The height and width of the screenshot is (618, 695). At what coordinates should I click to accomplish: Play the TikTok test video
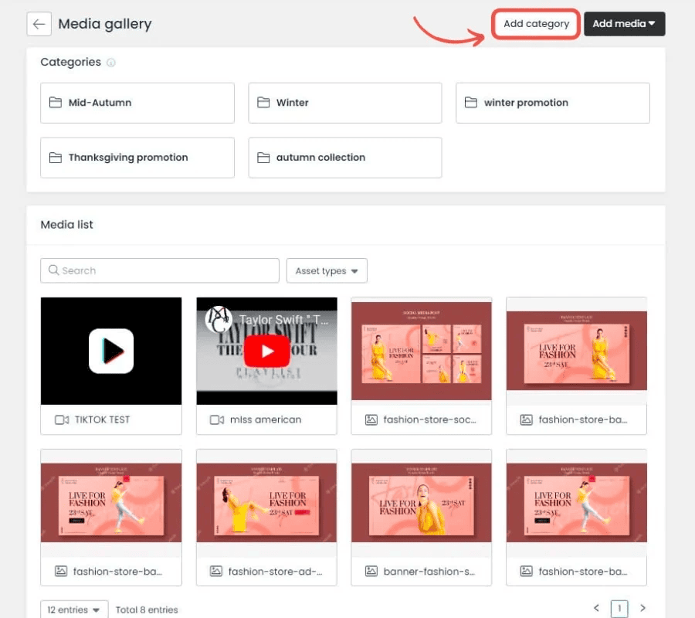[111, 351]
